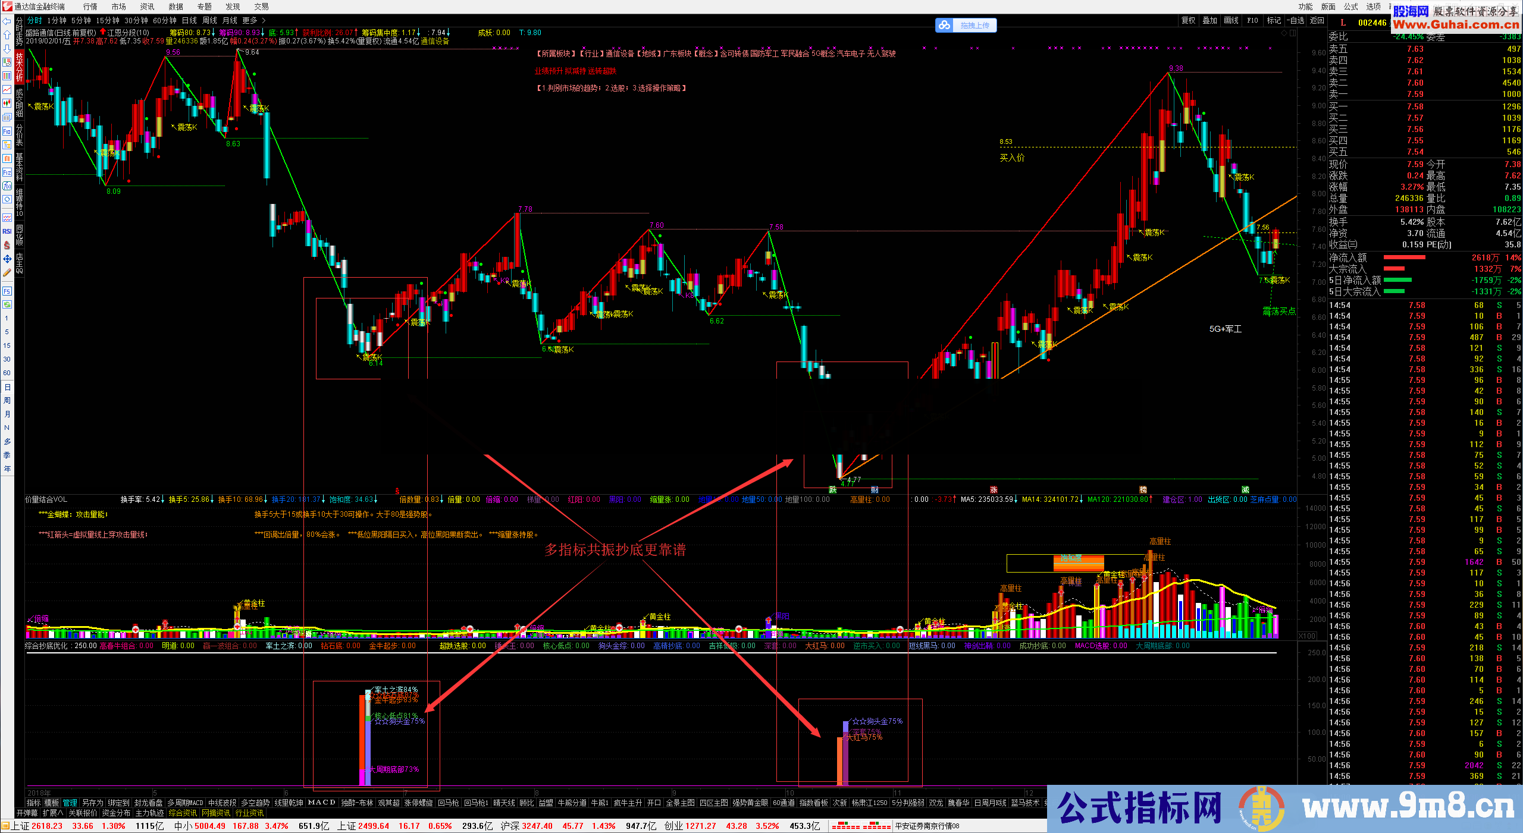Viewport: 1523px width, 833px height.
Task: Expand the 扩展∧ panel at bottom
Action: (52, 813)
